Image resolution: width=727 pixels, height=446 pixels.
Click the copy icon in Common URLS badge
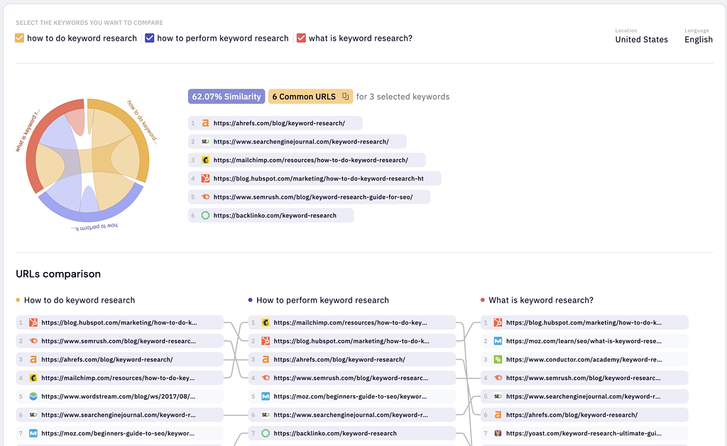(x=346, y=97)
